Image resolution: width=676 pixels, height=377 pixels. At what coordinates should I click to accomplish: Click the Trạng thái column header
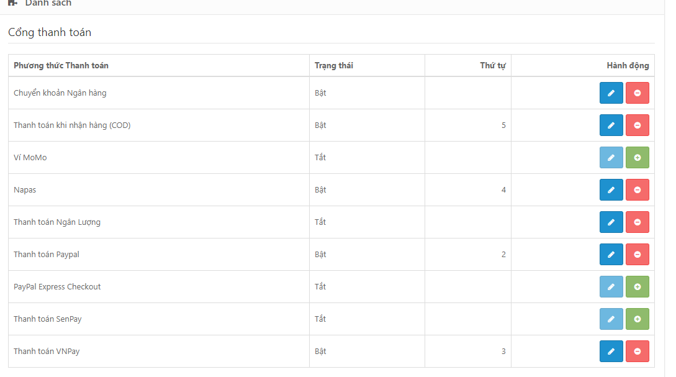pos(334,66)
